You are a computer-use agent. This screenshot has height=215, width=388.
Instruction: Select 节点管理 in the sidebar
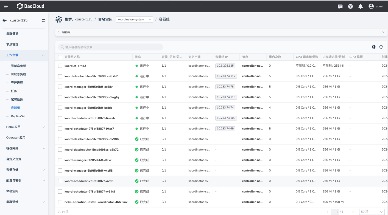coord(12,44)
